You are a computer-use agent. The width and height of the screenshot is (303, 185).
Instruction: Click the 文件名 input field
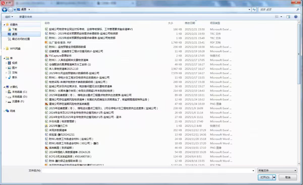(148, 171)
